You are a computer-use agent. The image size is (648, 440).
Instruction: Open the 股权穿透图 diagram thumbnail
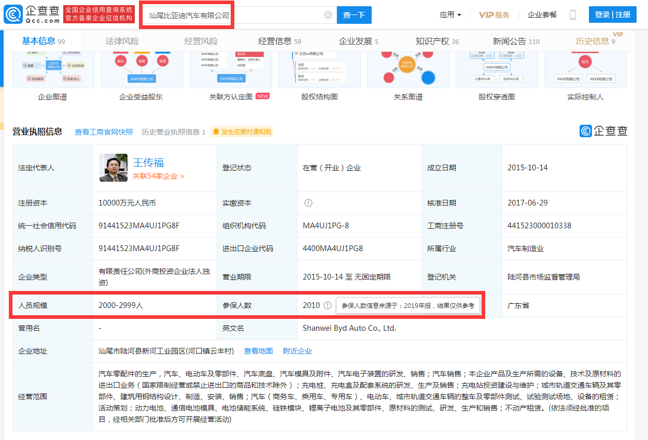point(497,69)
